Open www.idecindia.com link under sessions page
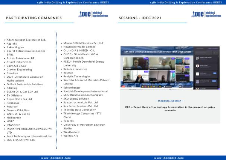The image size is (226, 160). click(169, 158)
